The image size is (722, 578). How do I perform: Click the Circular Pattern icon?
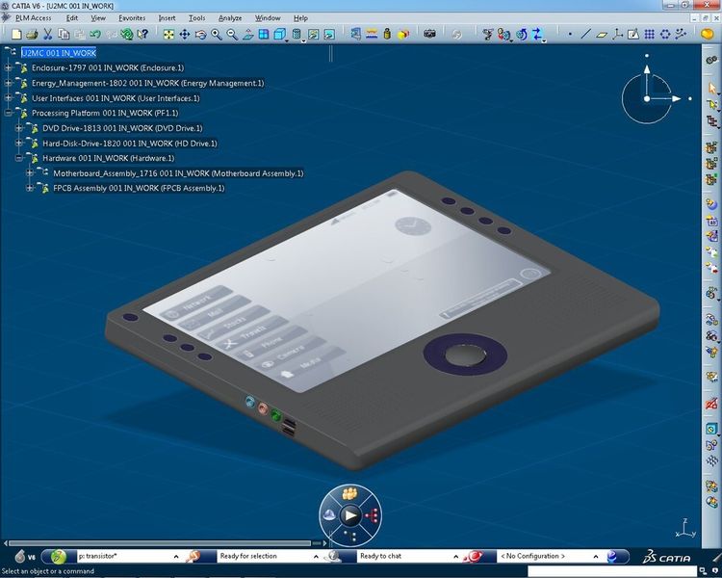coord(665,34)
